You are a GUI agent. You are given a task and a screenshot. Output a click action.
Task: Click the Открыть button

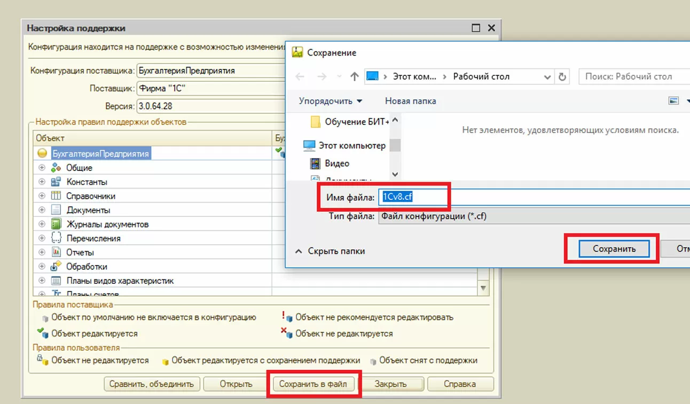pyautogui.click(x=236, y=384)
